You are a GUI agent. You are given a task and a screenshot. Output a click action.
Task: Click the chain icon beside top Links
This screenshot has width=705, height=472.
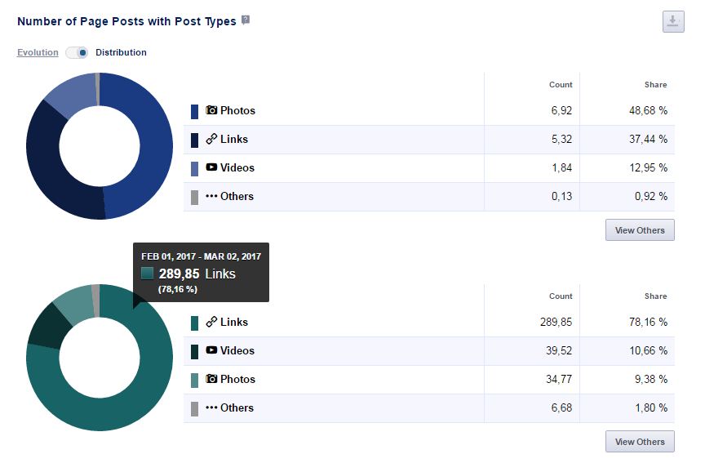tap(211, 140)
